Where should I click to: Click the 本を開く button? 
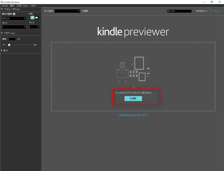point(133,98)
